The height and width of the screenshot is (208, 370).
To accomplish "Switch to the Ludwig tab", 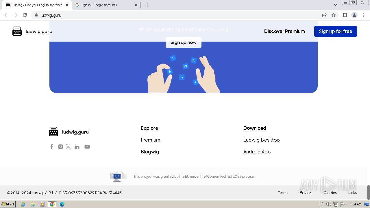I will pyautogui.click(x=37, y=5).
